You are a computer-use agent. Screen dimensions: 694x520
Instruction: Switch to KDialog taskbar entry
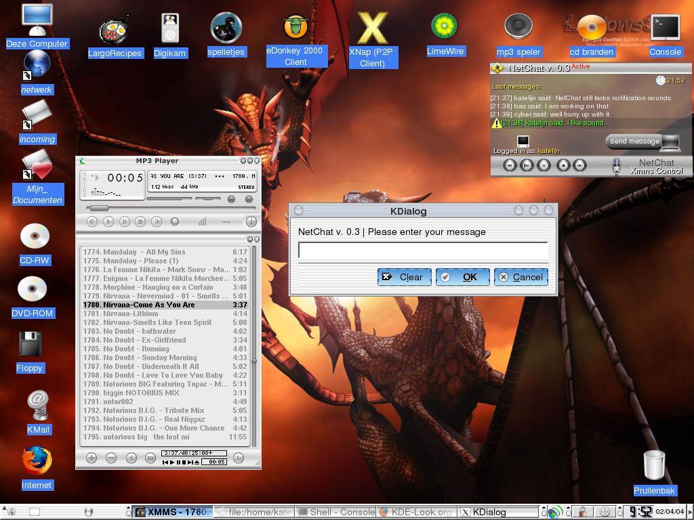[498, 512]
